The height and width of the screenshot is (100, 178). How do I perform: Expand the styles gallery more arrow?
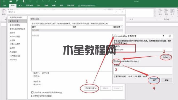(x=155, y=16)
